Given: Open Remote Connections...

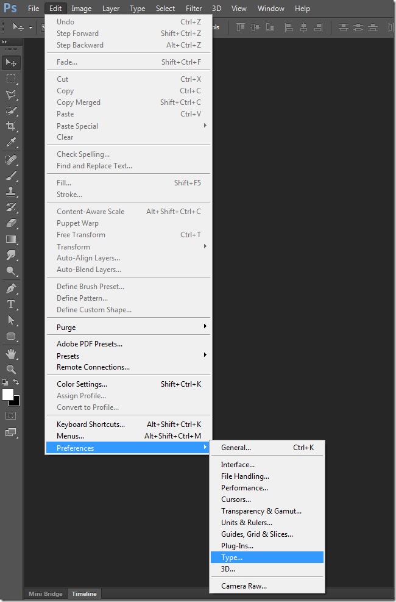Looking at the screenshot, I should (x=129, y=367).
